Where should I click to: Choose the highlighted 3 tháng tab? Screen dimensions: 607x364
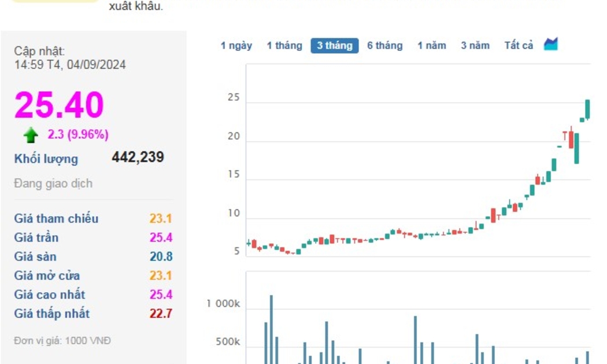(334, 46)
